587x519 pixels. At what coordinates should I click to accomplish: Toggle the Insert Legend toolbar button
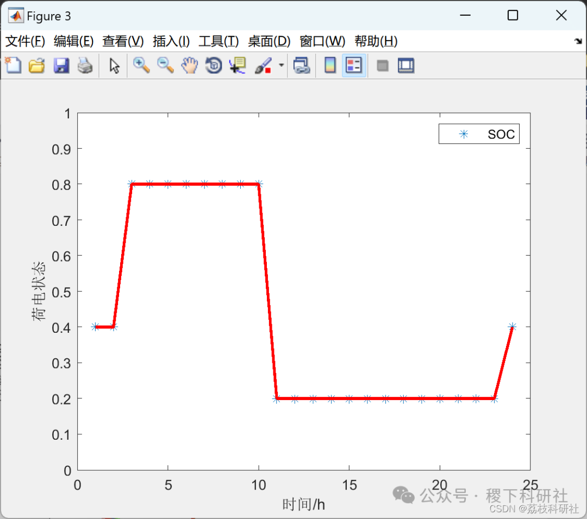coord(354,66)
